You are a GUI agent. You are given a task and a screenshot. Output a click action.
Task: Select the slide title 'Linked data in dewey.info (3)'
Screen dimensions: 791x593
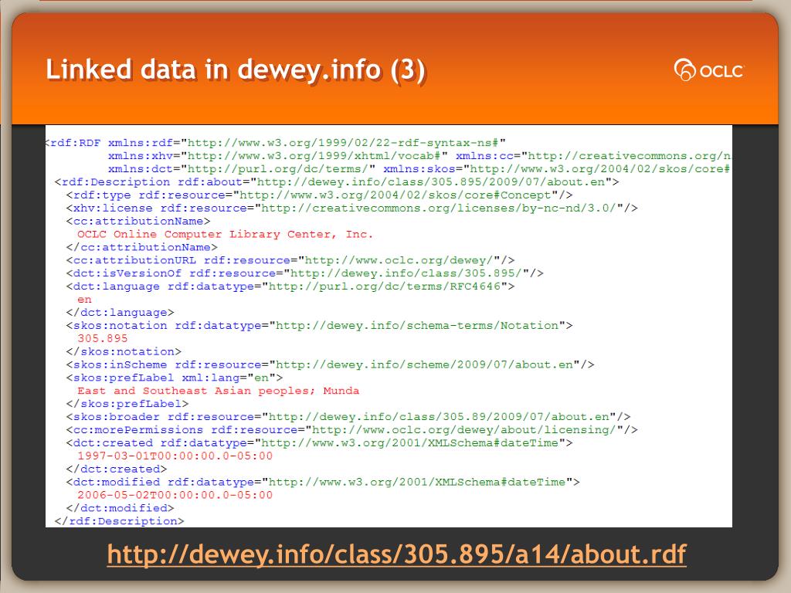(x=236, y=69)
